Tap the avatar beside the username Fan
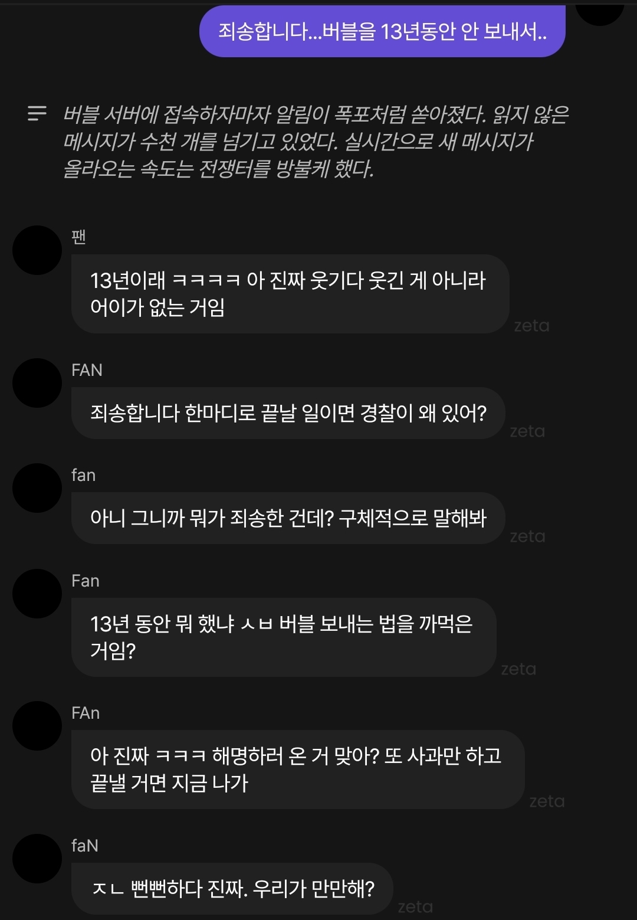The image size is (637, 920). [37, 594]
